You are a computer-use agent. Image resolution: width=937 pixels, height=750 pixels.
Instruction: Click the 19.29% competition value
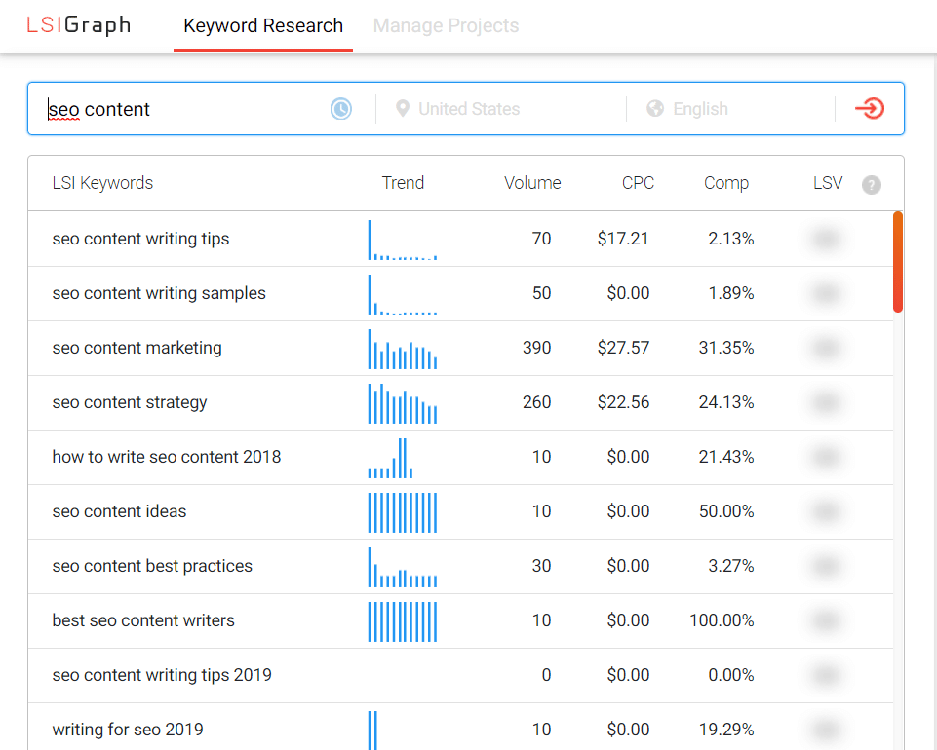[726, 730]
